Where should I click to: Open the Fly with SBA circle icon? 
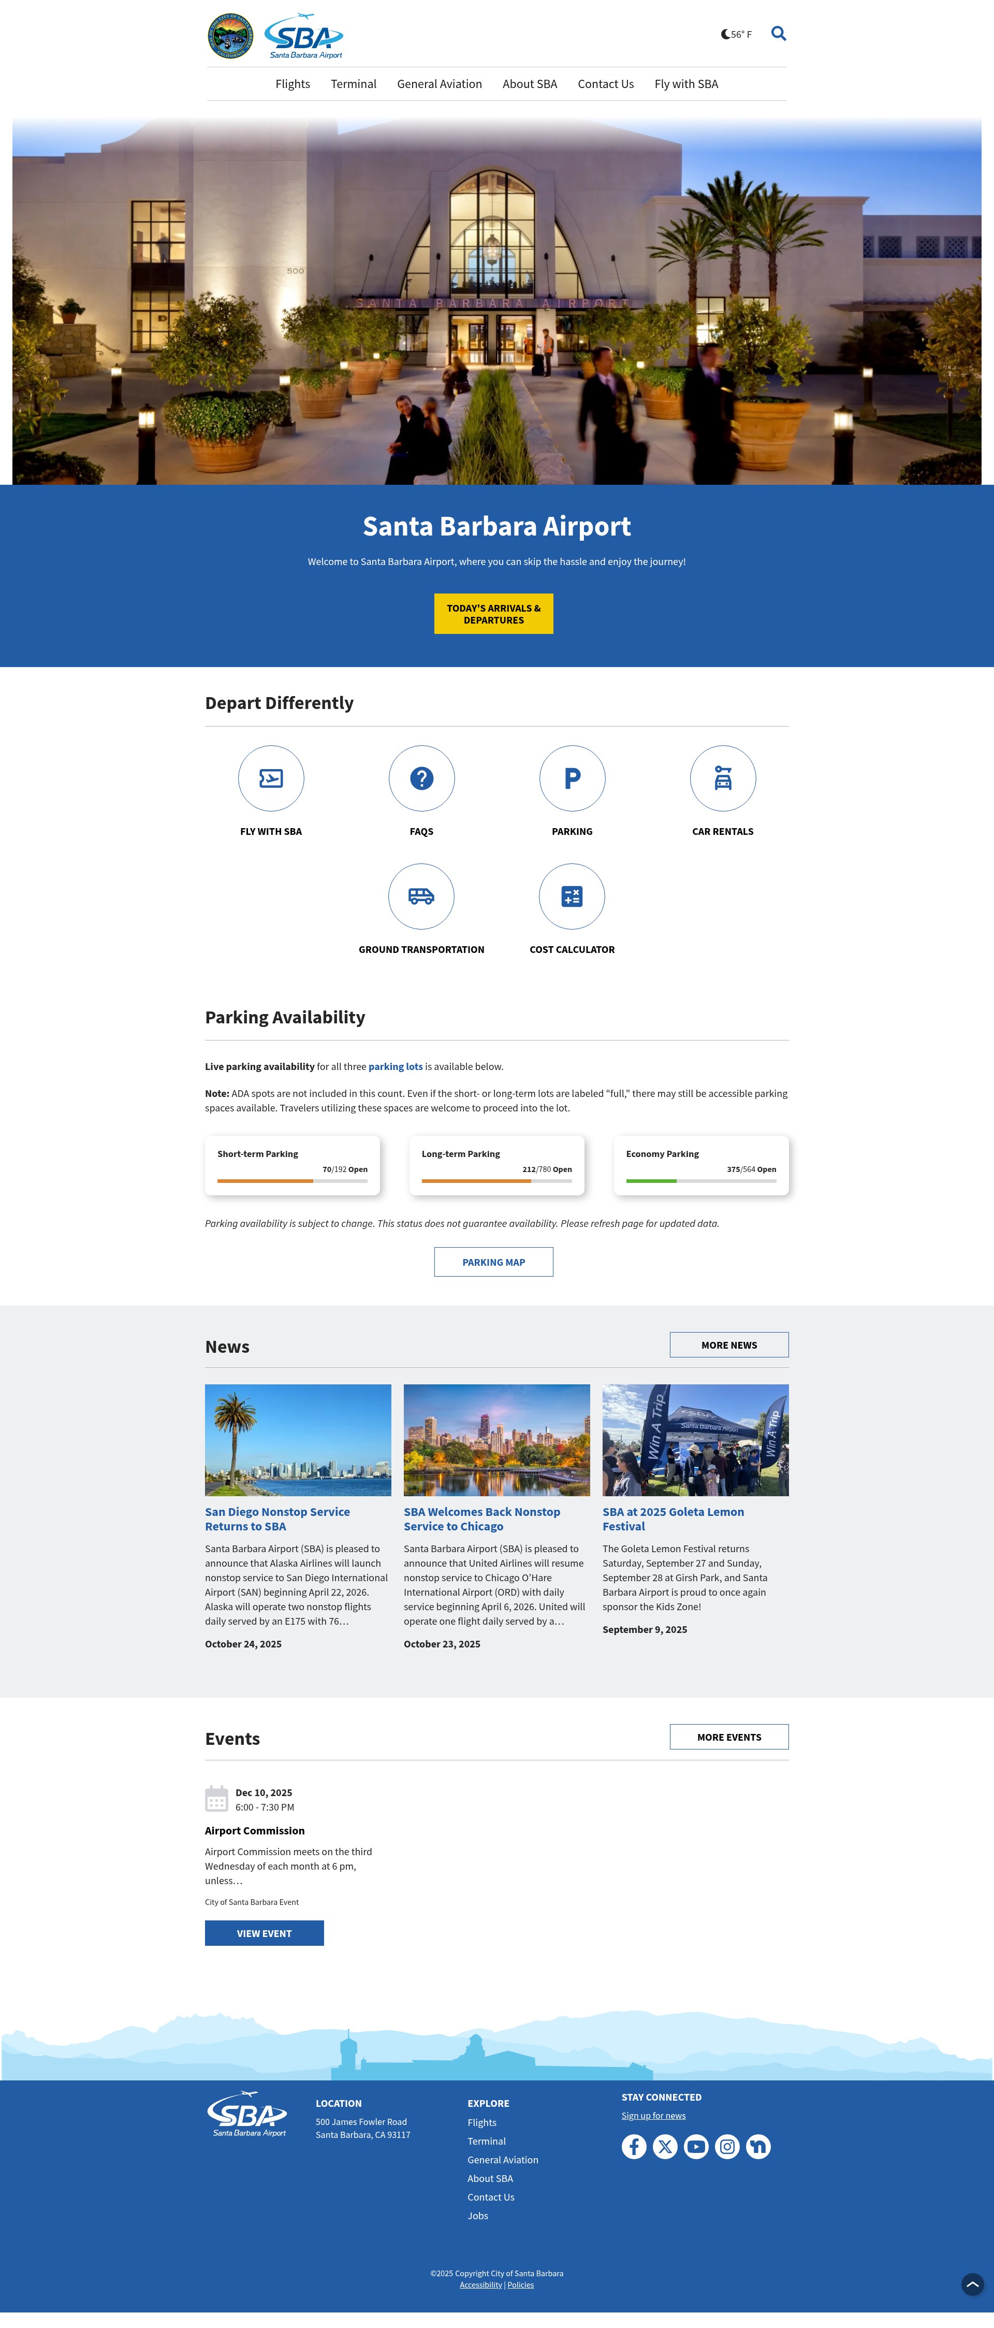[x=271, y=778]
